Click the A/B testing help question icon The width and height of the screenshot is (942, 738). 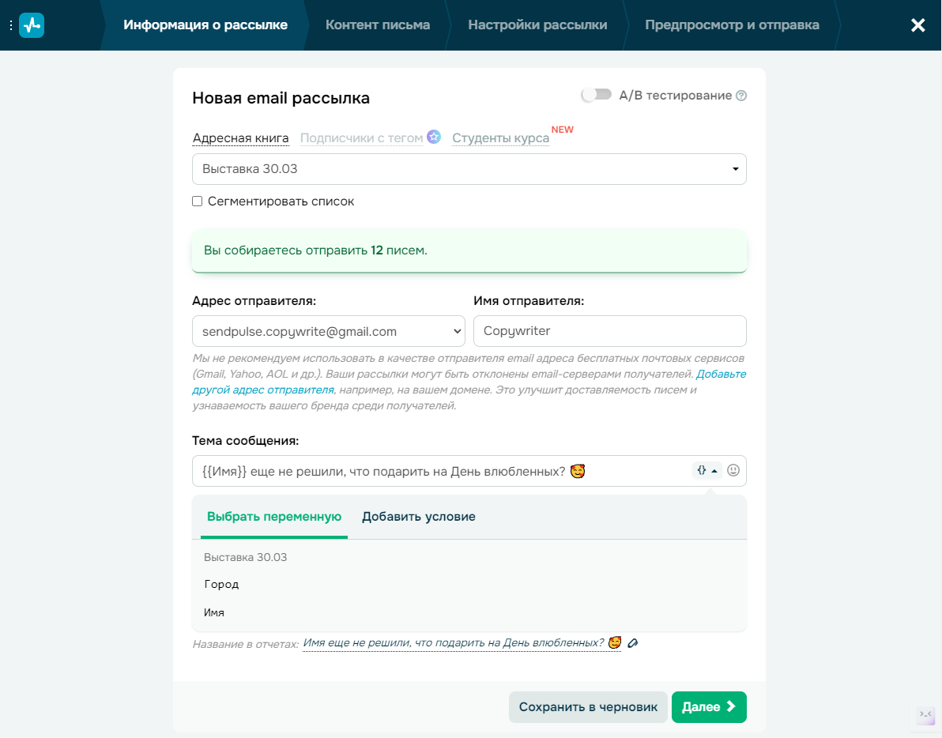click(x=741, y=96)
